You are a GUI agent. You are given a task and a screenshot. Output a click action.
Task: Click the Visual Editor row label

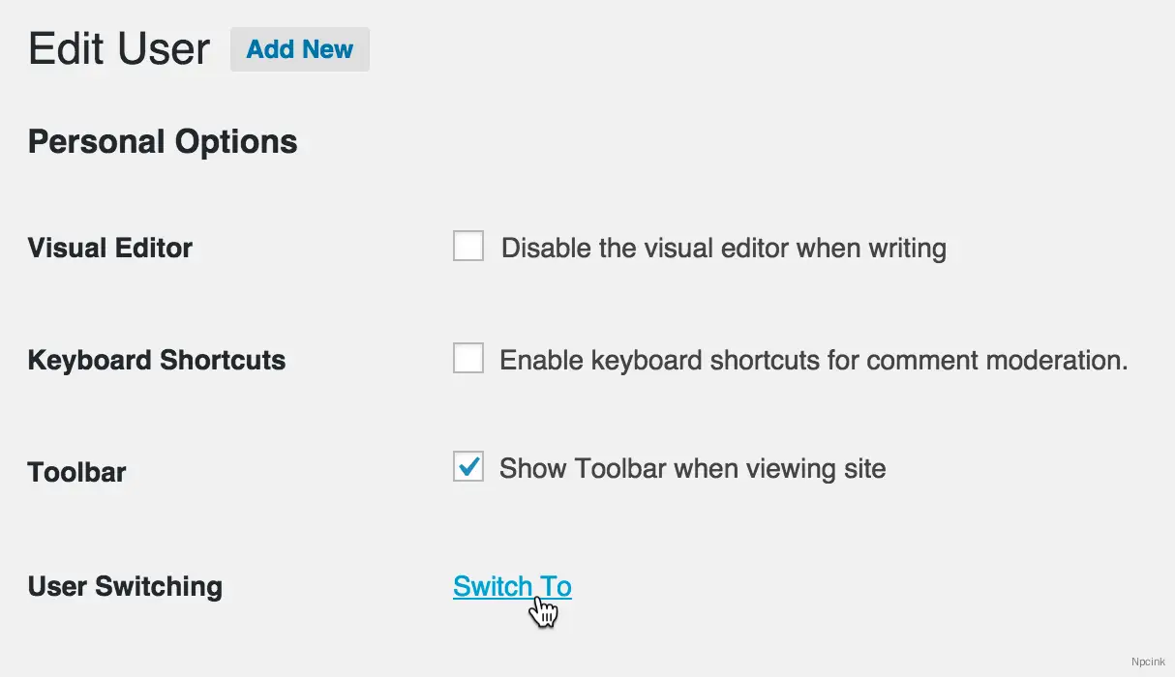pos(109,248)
